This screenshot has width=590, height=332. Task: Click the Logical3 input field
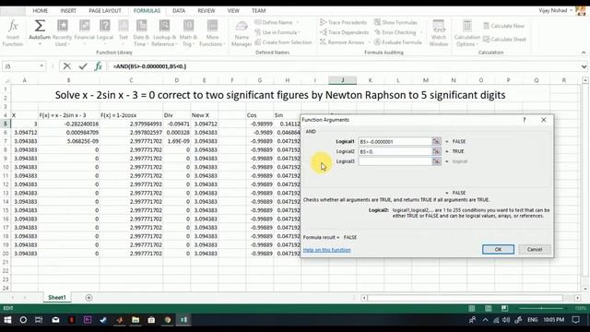pos(395,161)
